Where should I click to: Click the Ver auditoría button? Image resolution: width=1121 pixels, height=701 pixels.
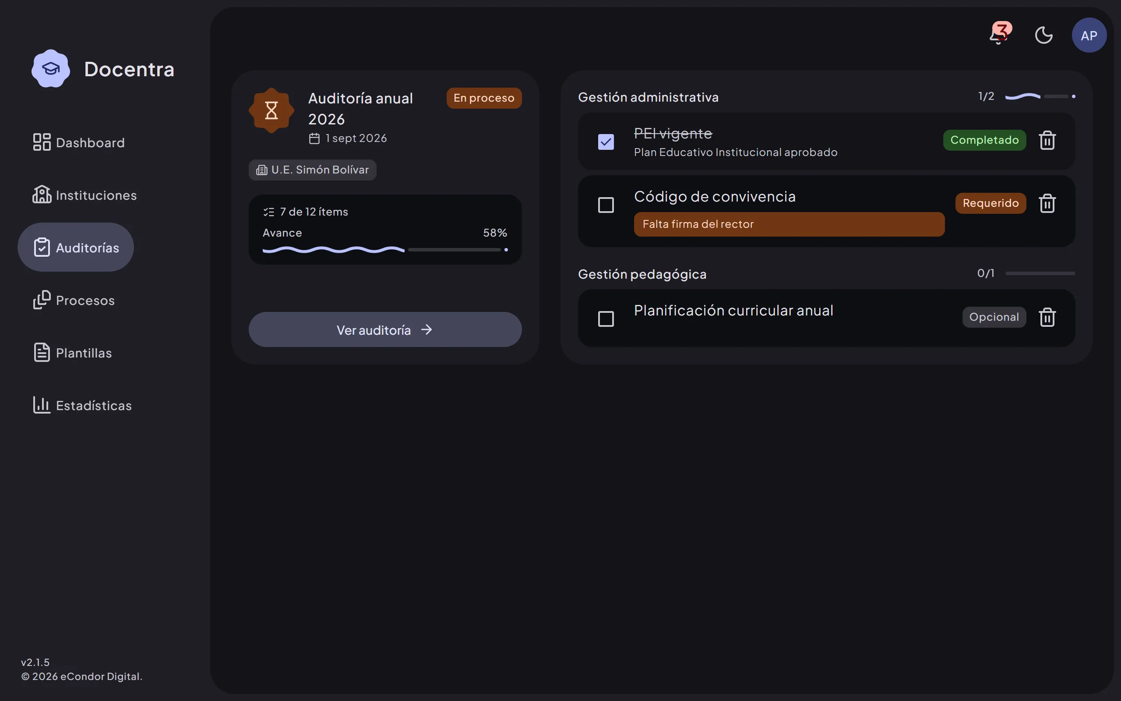click(385, 329)
